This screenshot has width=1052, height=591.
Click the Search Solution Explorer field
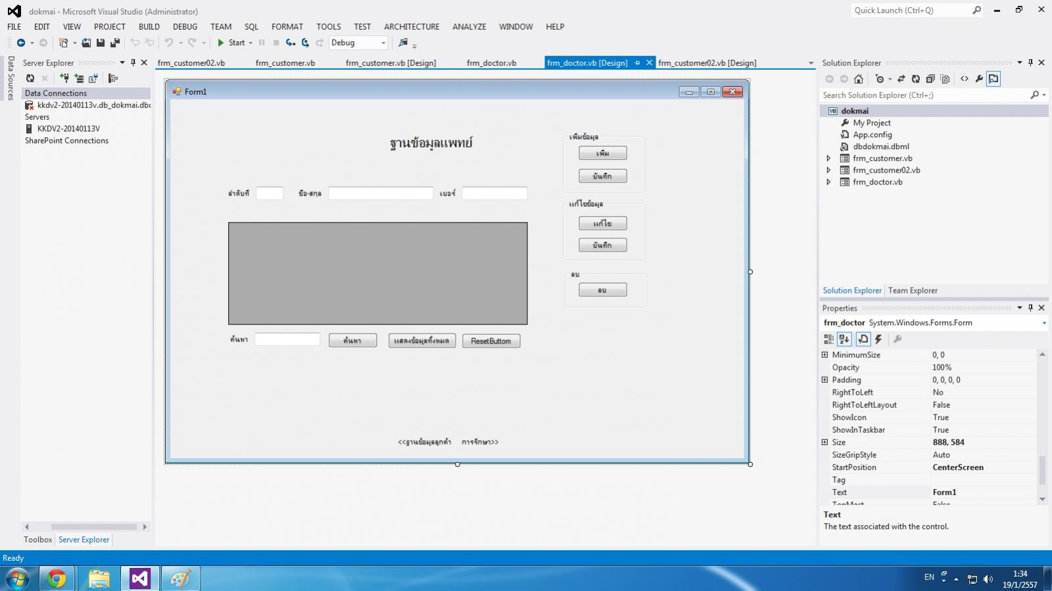point(924,95)
